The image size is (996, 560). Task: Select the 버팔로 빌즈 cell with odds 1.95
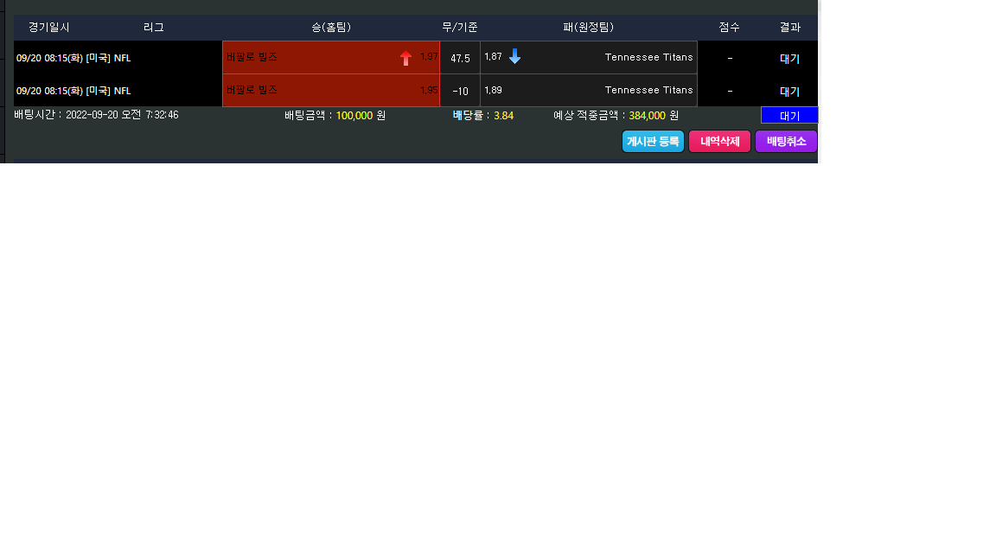pos(330,91)
